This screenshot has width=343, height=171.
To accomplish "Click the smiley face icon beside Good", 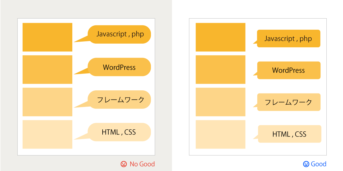I will 306,164.
